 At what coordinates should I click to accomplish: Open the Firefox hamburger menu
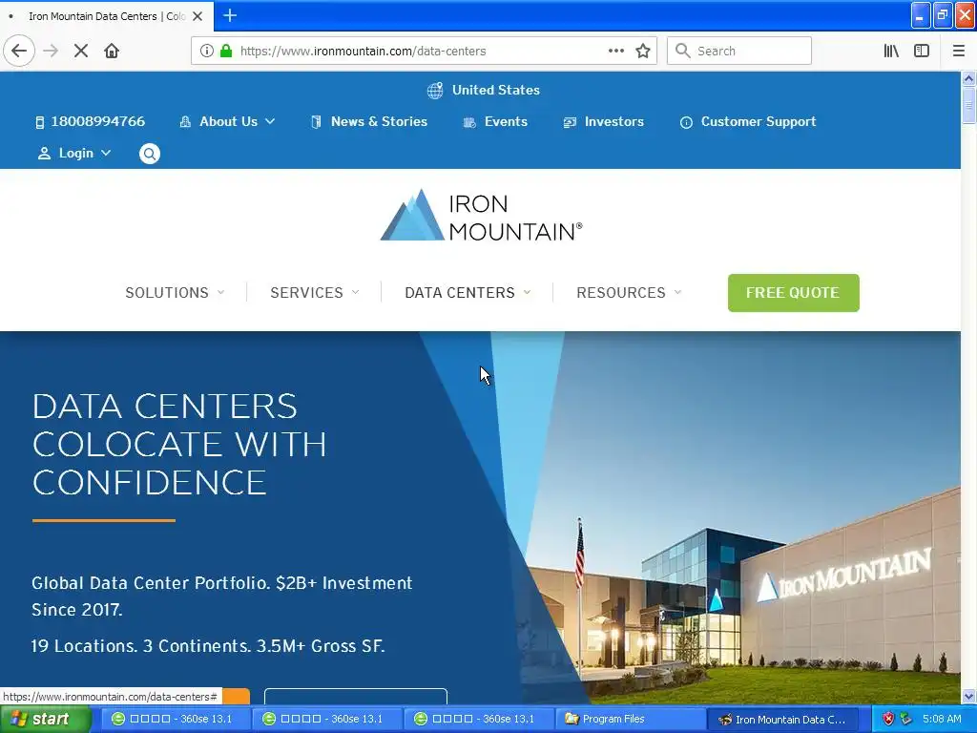[x=958, y=51]
